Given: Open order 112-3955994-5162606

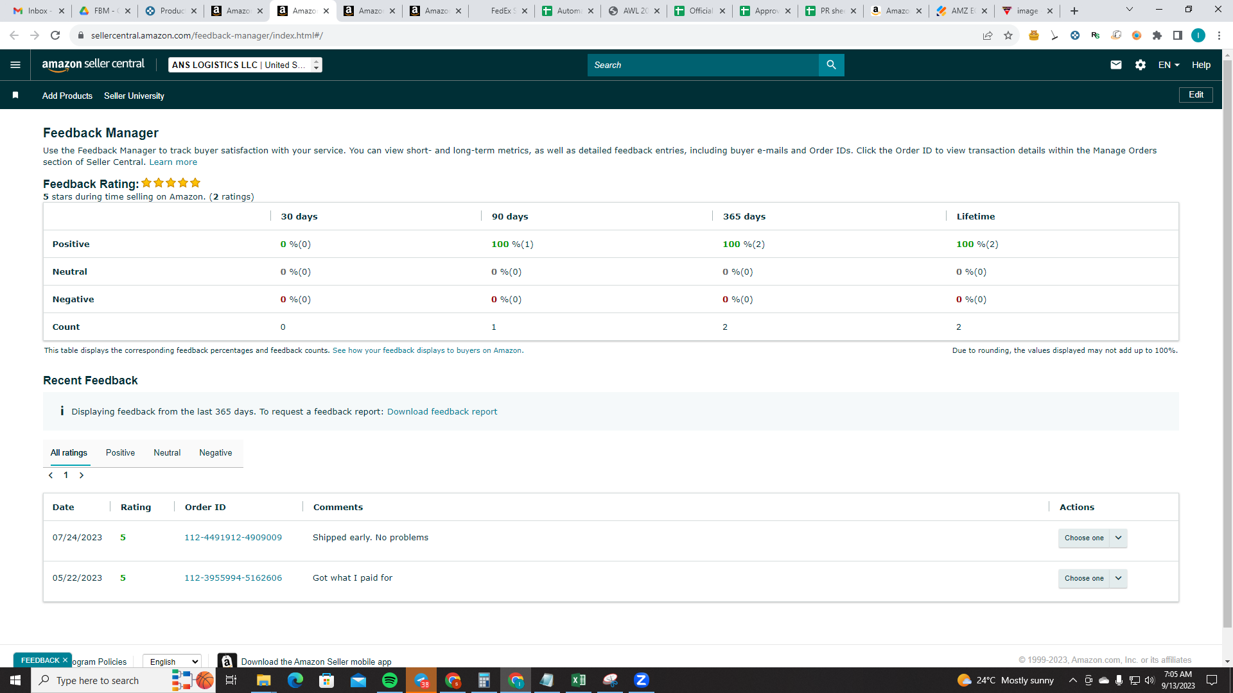Looking at the screenshot, I should (x=233, y=577).
